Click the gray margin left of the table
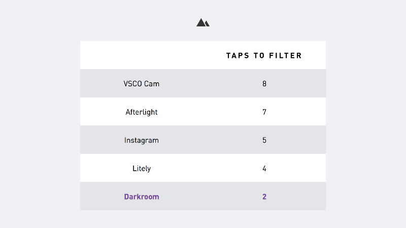Image resolution: width=406 pixels, height=228 pixels. pos(40,127)
